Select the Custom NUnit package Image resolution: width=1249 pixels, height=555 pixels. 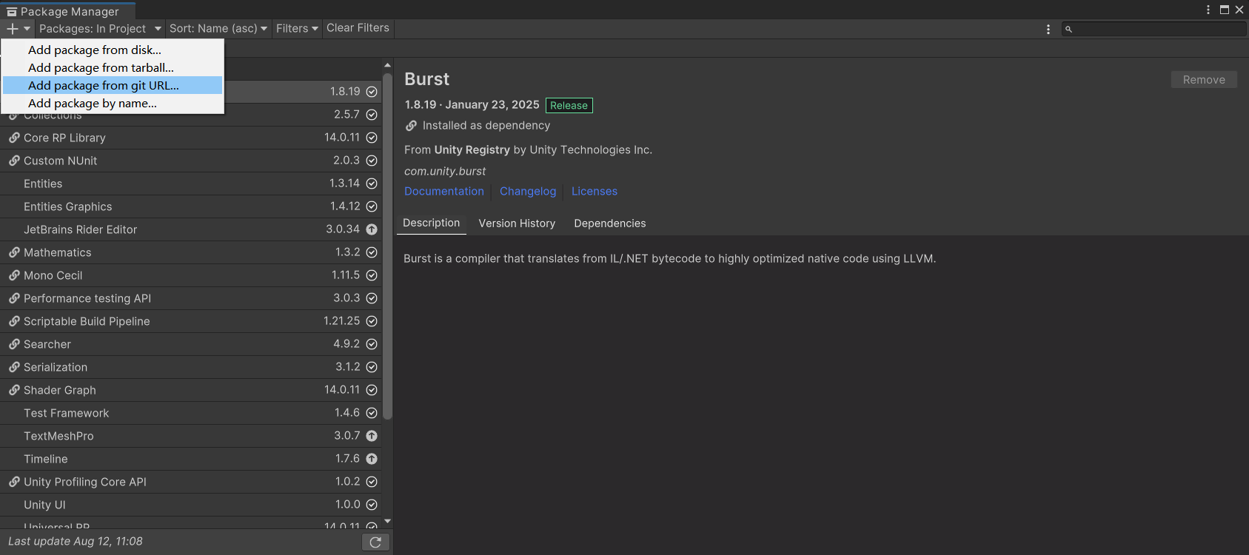coord(191,161)
